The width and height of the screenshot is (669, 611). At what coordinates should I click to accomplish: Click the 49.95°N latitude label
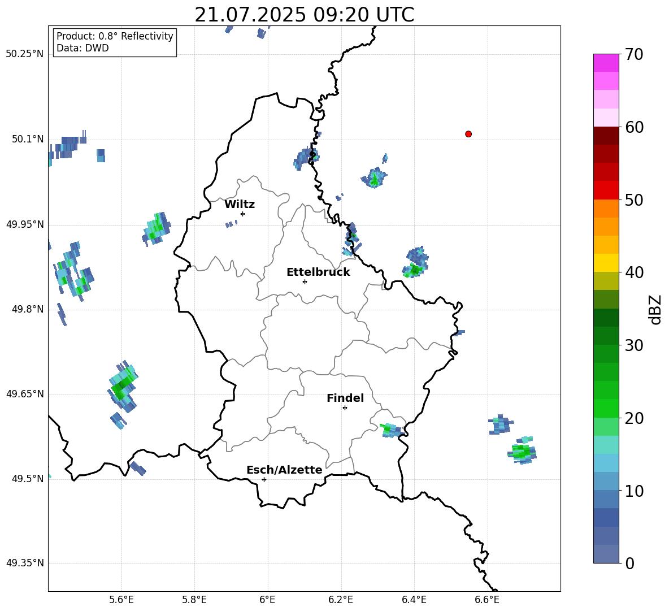(25, 224)
